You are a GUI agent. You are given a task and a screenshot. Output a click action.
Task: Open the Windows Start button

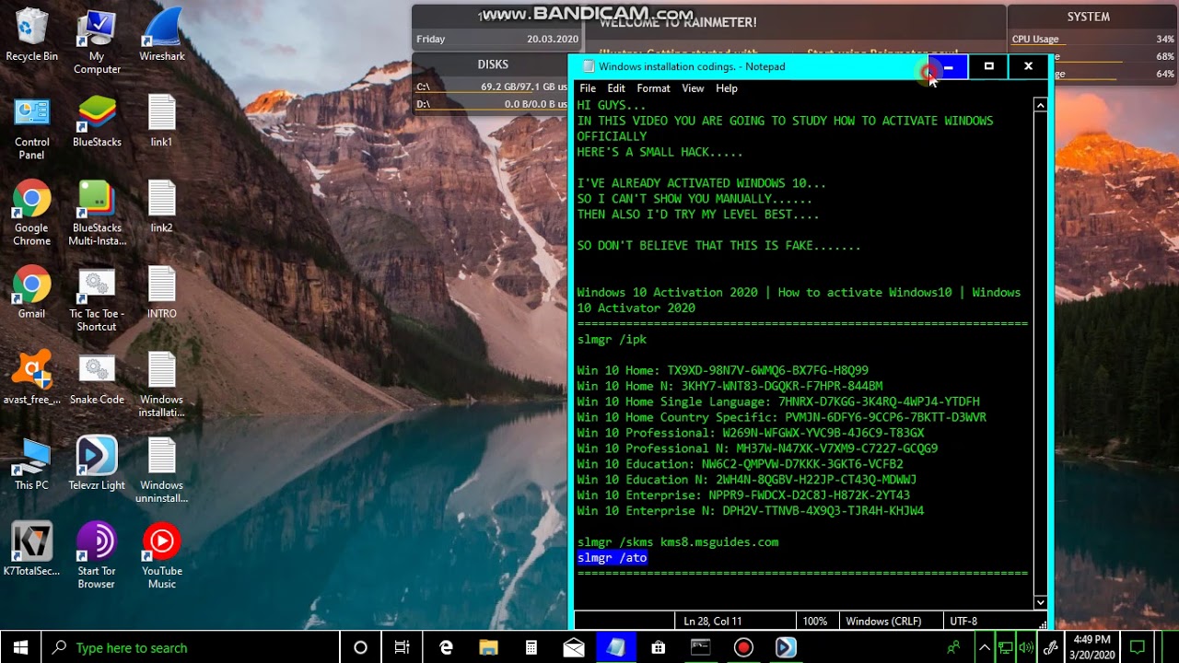(x=20, y=647)
